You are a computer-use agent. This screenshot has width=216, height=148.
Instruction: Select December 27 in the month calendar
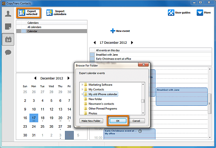(x=60, y=126)
